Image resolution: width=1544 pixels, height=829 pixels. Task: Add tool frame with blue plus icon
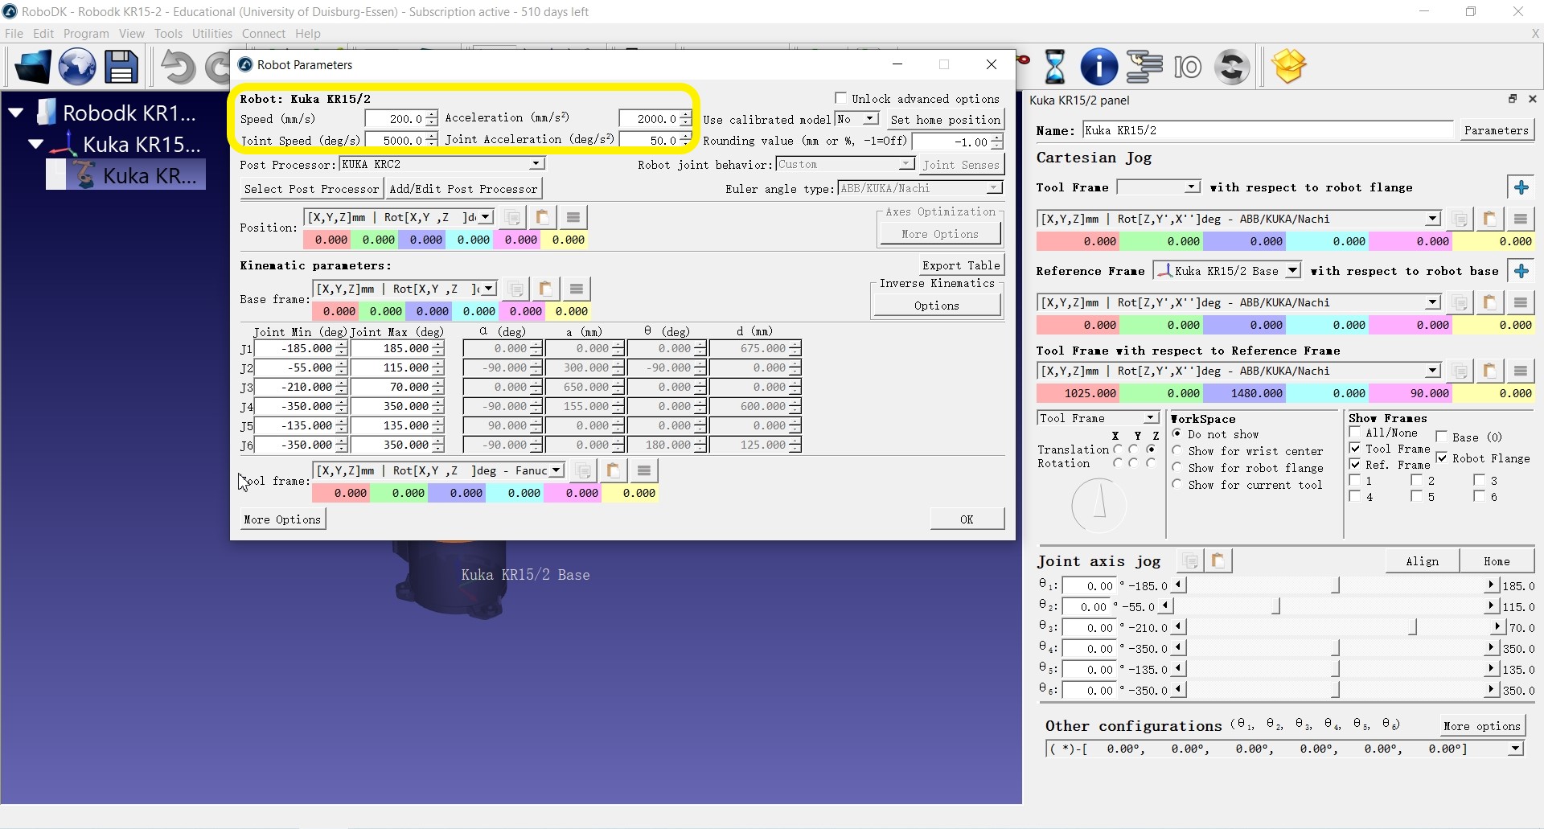pos(1521,187)
